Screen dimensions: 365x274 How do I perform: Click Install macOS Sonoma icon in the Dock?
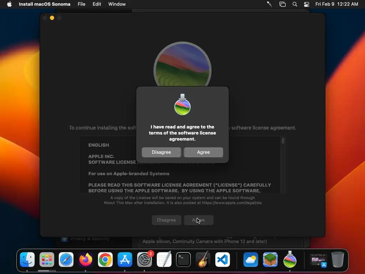click(290, 259)
